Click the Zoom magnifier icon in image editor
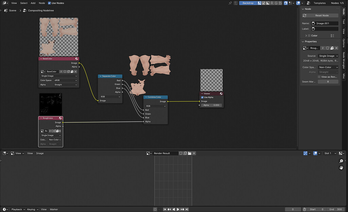The height and width of the screenshot is (212, 348). (341, 161)
